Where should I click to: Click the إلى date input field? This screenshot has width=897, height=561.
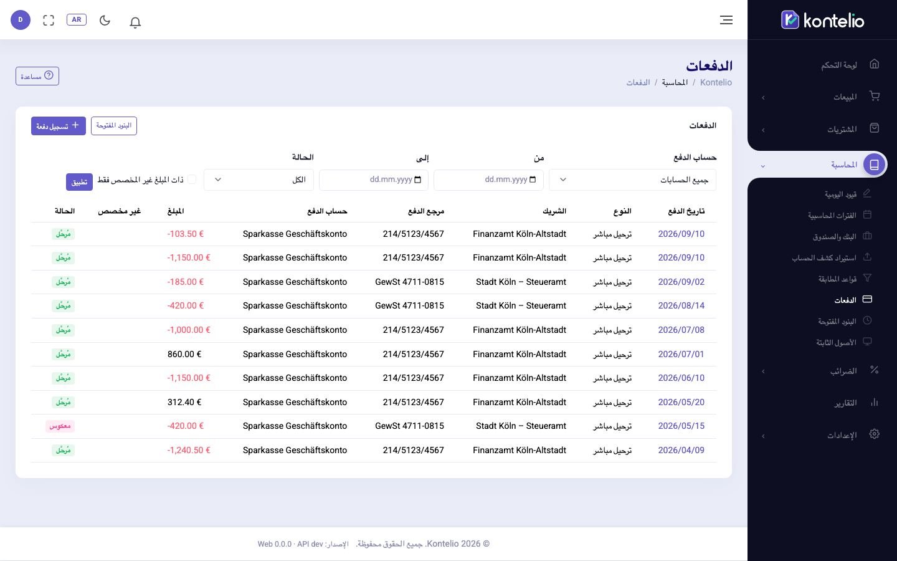tap(374, 180)
